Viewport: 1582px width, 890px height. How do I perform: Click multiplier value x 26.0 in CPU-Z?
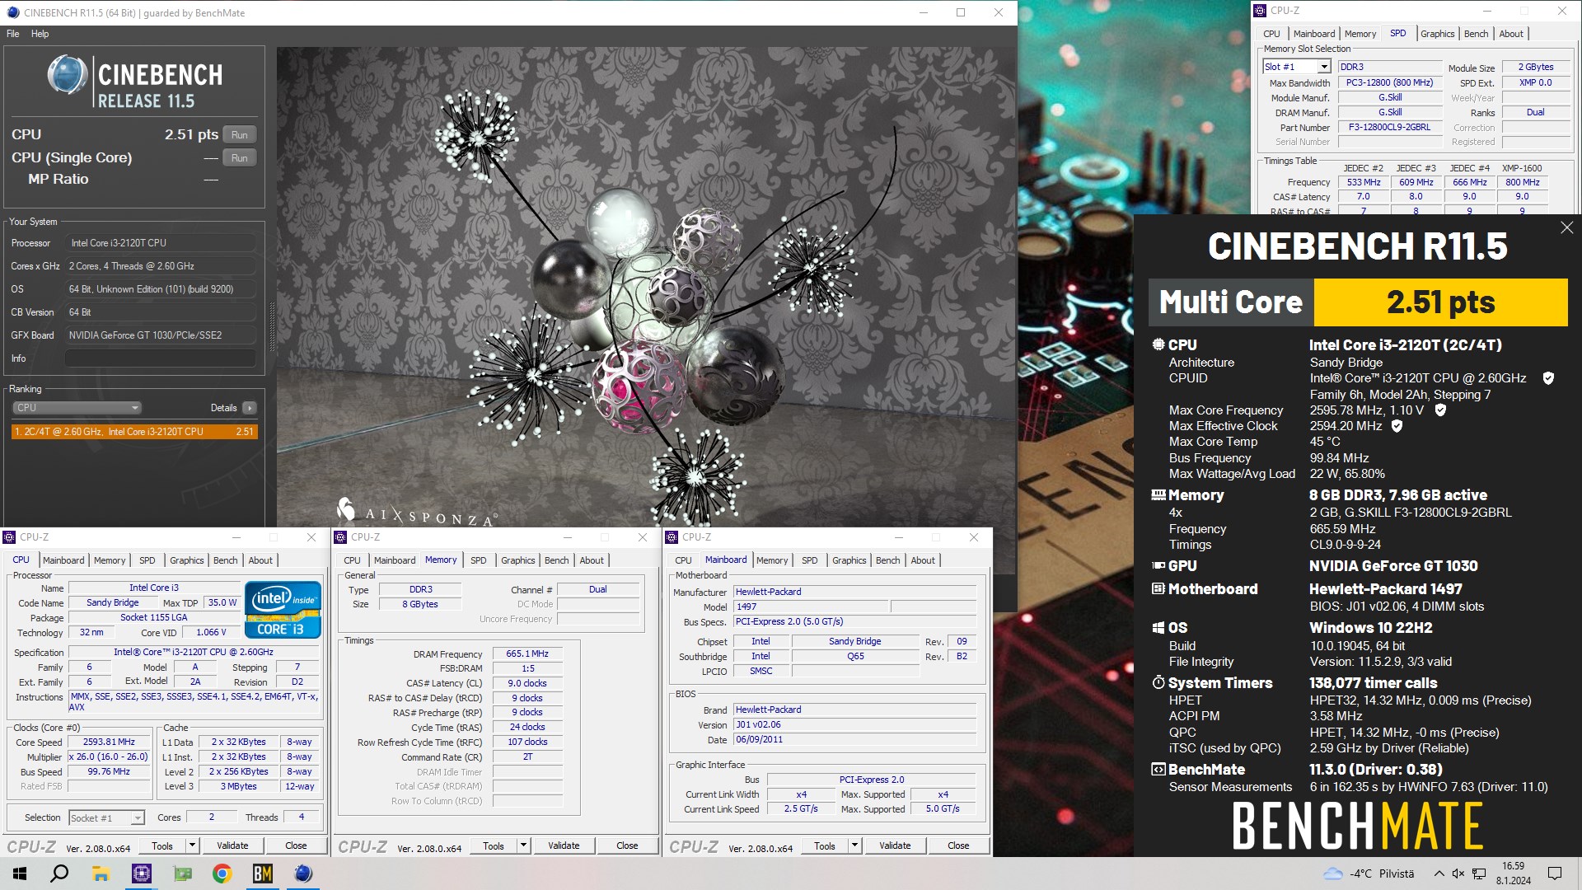coord(109,756)
